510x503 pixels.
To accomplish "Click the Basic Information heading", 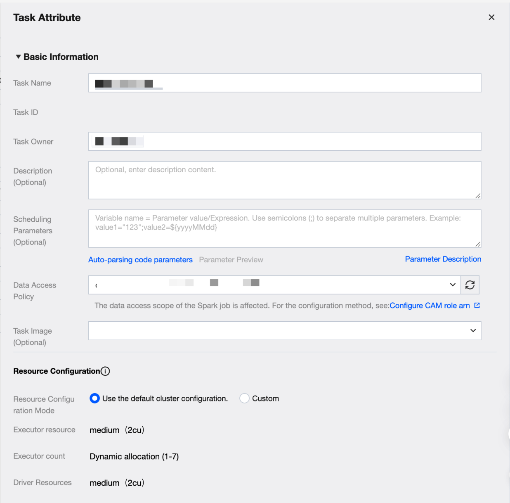I will click(x=61, y=57).
